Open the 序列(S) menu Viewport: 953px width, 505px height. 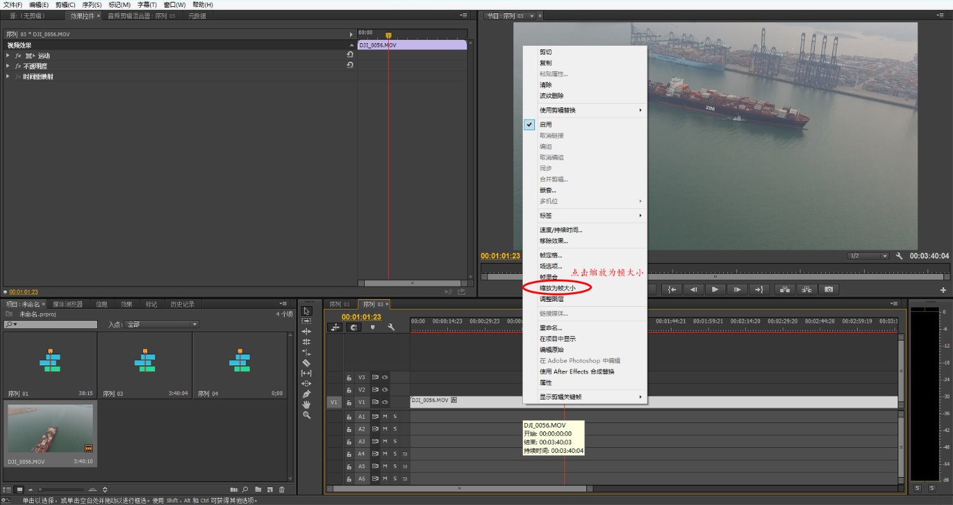[x=91, y=4]
